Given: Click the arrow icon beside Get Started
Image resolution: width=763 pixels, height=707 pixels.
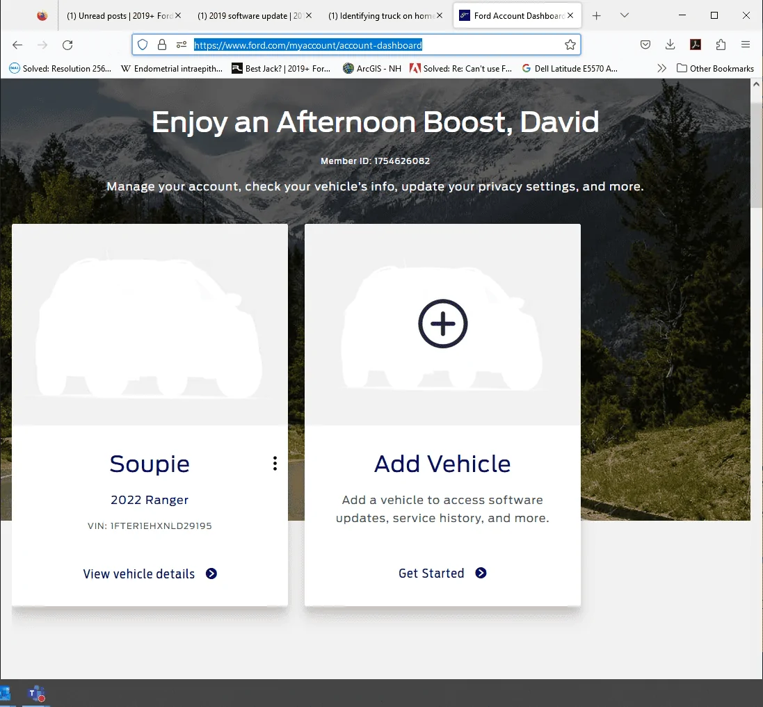Looking at the screenshot, I should 481,573.
